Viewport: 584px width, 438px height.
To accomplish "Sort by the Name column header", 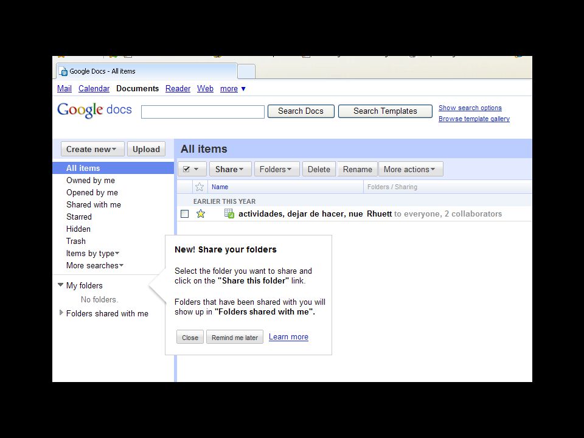I will click(x=220, y=187).
